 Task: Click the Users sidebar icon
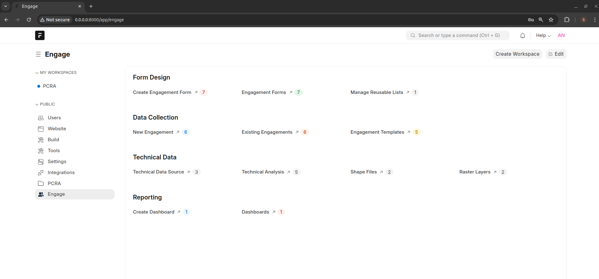point(41,118)
